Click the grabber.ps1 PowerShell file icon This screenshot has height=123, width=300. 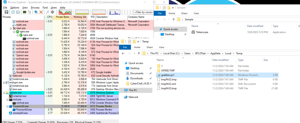(x=158, y=75)
